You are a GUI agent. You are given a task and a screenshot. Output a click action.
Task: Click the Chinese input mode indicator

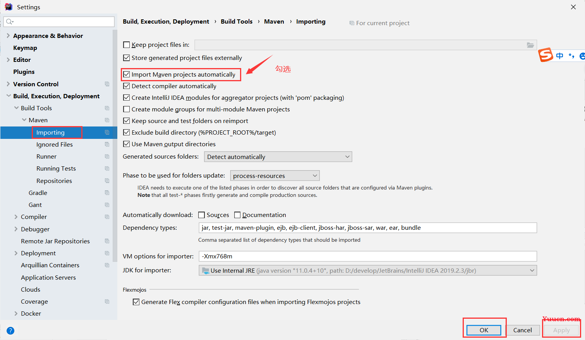pos(560,56)
